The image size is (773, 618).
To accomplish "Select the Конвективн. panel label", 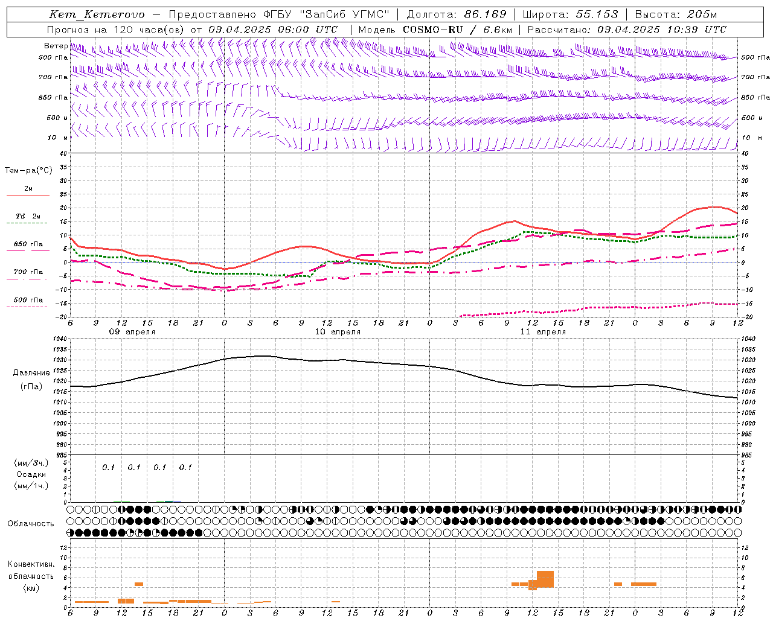I will click(x=31, y=564).
